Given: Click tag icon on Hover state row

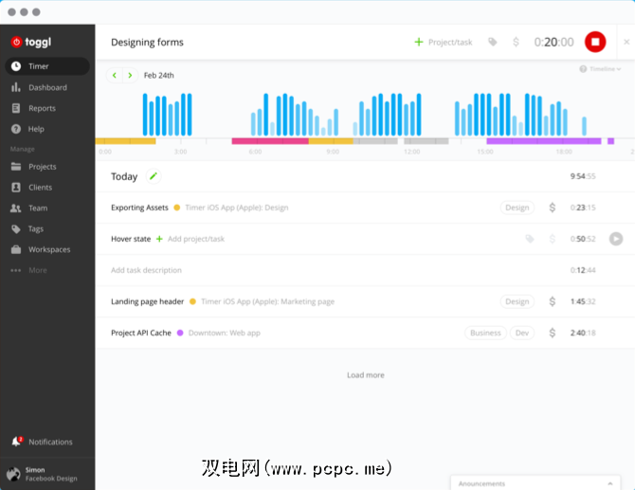Looking at the screenshot, I should click(x=529, y=239).
